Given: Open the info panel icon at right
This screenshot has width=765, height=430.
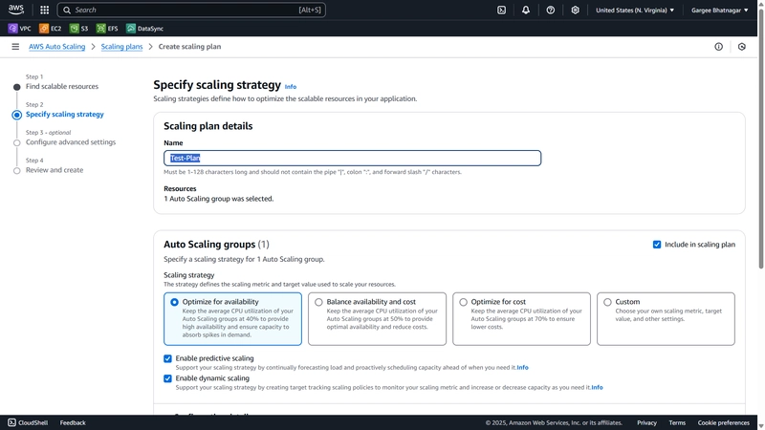Looking at the screenshot, I should [718, 46].
